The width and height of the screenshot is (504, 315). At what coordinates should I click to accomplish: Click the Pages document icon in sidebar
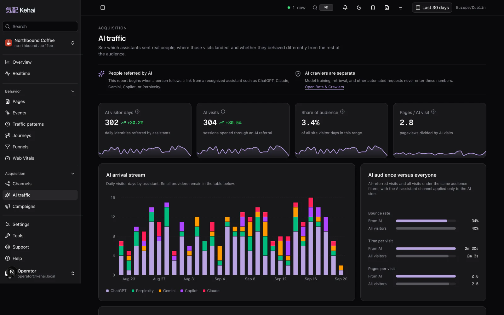click(x=8, y=101)
